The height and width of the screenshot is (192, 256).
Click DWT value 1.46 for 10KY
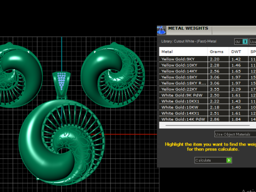(236, 65)
